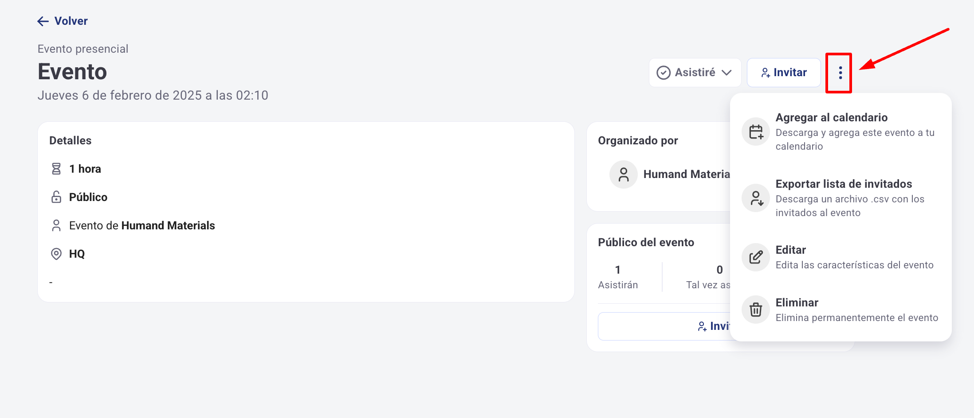This screenshot has width=974, height=418.
Task: Choose Exportar lista de invitados
Action: [844, 184]
